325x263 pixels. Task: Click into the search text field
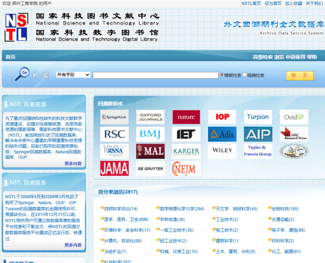[x=156, y=75]
